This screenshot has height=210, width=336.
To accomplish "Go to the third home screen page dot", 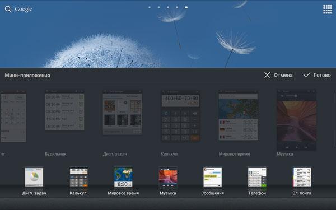I will pyautogui.click(x=168, y=7).
